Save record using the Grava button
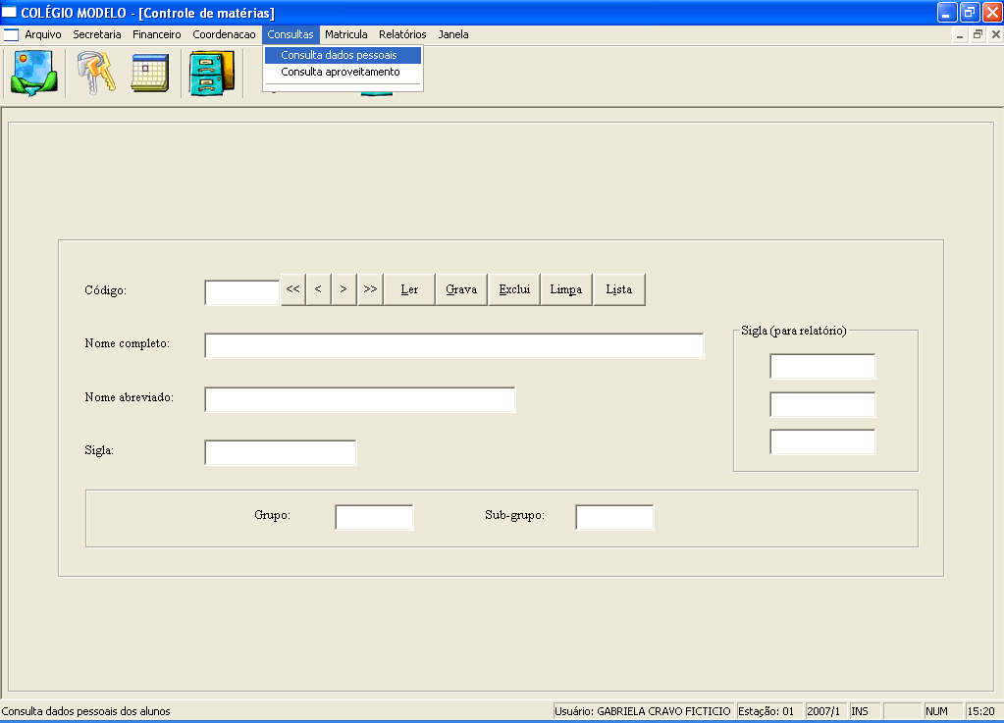The height and width of the screenshot is (723, 1004). coord(461,289)
